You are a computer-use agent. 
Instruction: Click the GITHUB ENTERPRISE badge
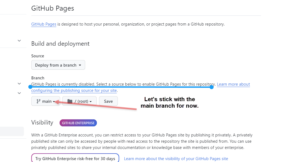point(78,123)
